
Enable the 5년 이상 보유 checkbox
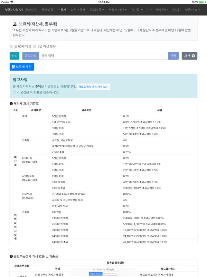pyautogui.click(x=35, y=46)
